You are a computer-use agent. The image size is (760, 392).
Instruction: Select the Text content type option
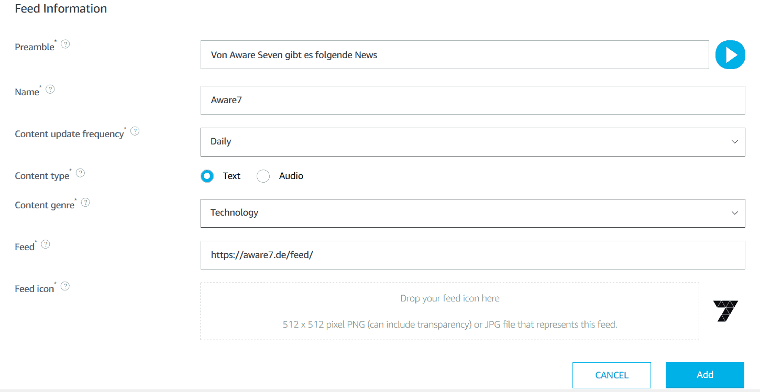pyautogui.click(x=207, y=176)
